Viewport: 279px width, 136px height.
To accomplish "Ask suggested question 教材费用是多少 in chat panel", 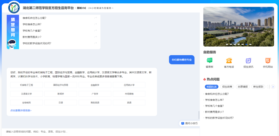I will tap(32, 37).
